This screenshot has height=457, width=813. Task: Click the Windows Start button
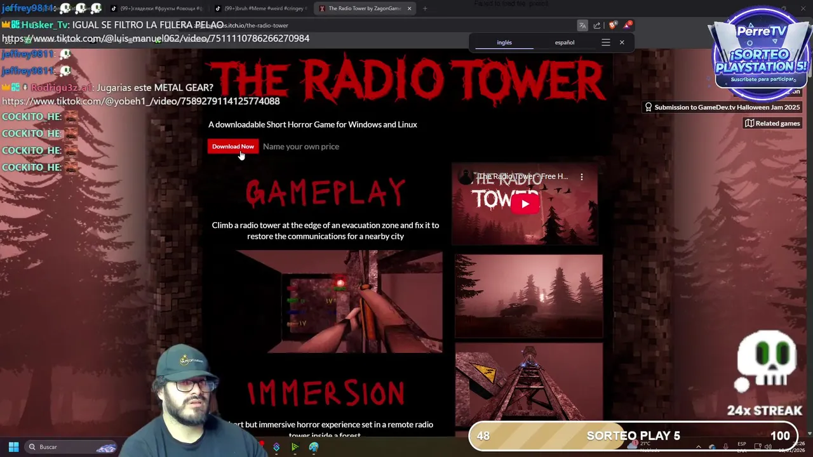coord(13,447)
